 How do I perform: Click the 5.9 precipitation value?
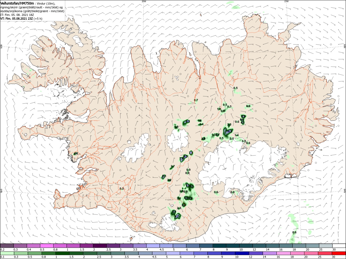coord(243,117)
